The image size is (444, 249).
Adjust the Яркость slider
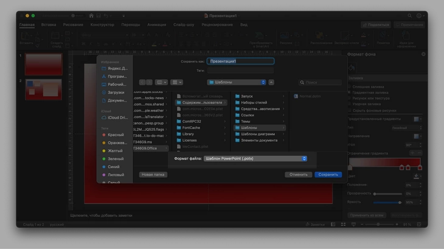coord(387,202)
